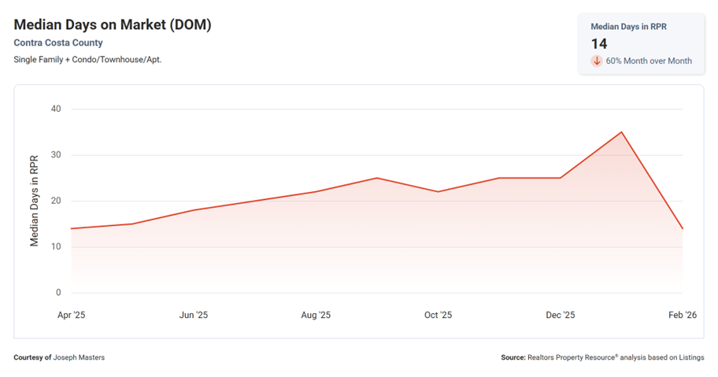Click the 40 y-axis tick label
The image size is (718, 377).
[x=55, y=109]
